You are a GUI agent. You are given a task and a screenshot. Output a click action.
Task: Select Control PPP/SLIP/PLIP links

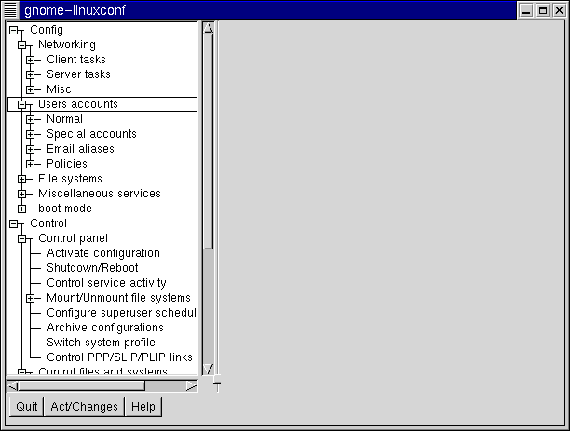[119, 357]
